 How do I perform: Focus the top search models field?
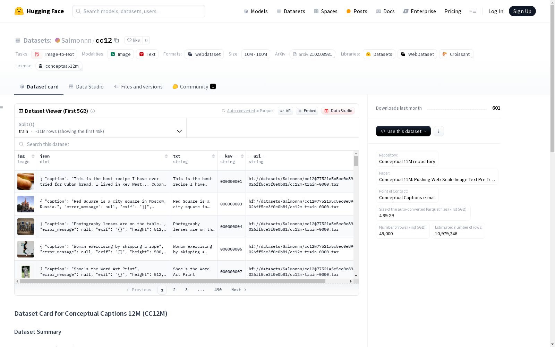pyautogui.click(x=139, y=11)
